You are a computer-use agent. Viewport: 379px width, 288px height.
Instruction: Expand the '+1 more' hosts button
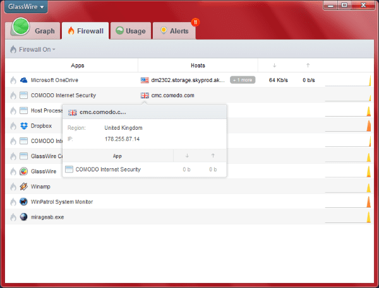point(243,80)
